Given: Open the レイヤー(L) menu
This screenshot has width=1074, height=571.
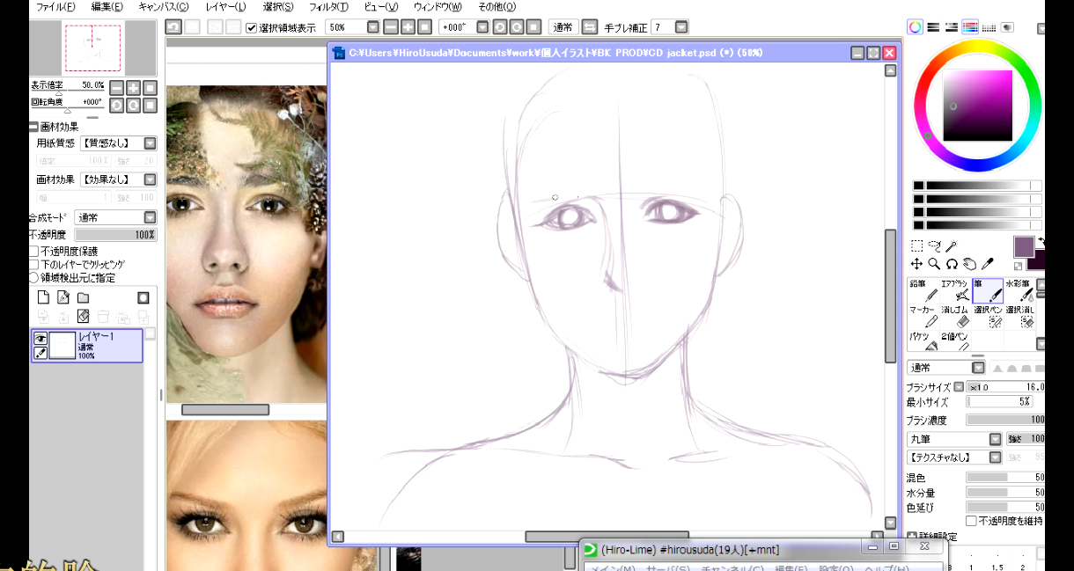Looking at the screenshot, I should [x=225, y=7].
